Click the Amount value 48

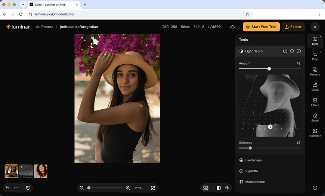coord(298,63)
